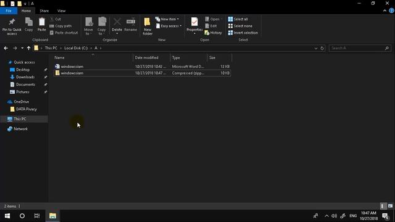Click the Edit ribbon button
395x222 pixels.
pos(211,26)
